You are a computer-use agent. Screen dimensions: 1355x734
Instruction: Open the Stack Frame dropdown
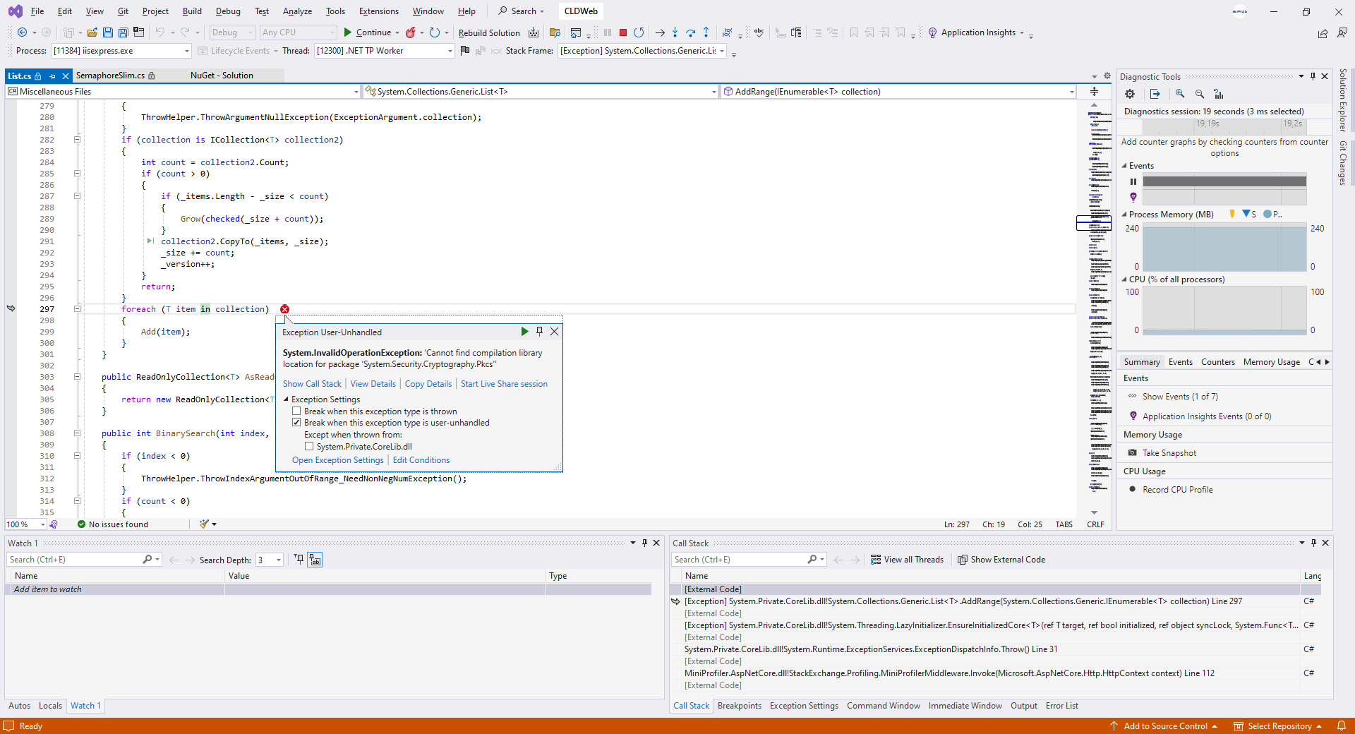(722, 51)
